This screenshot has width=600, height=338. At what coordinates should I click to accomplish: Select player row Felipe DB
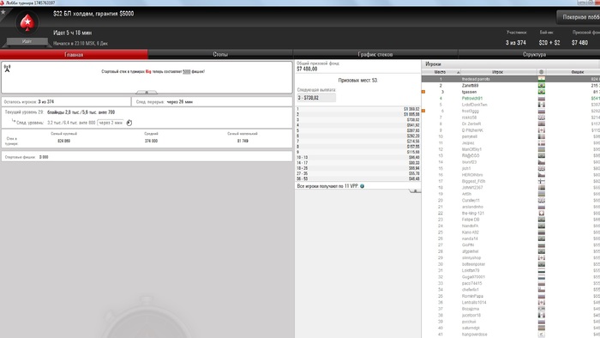(511, 220)
